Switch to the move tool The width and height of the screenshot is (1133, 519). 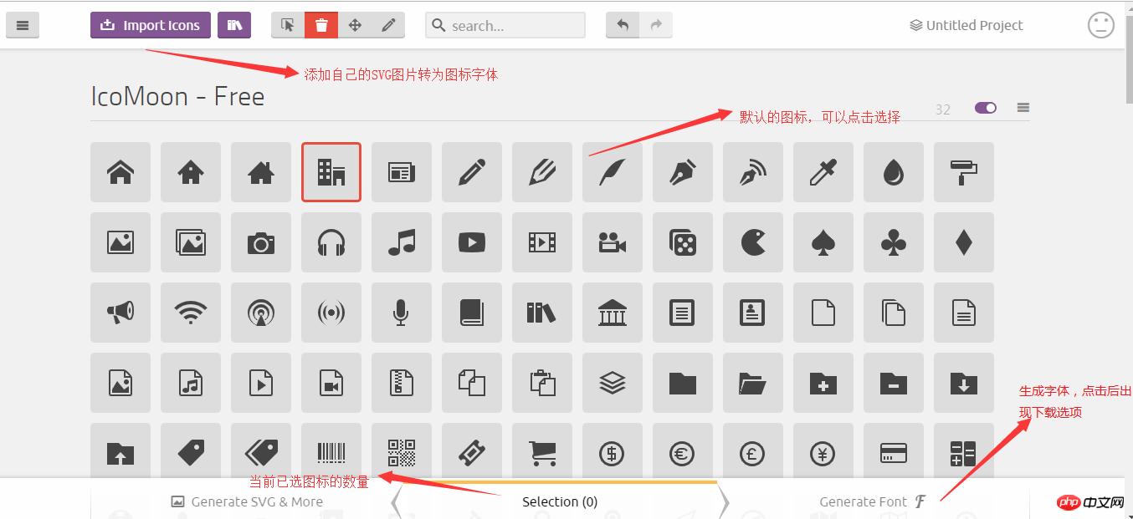click(x=355, y=25)
